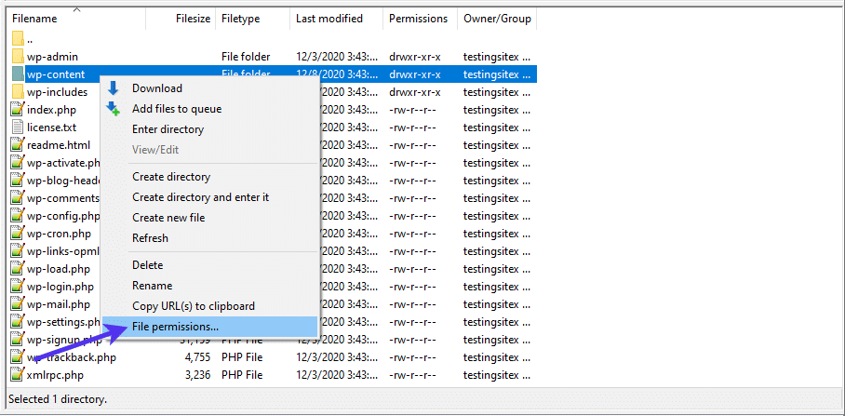Select File permissions... from the context menu
Viewport: 845px width, 416px height.
tap(175, 327)
